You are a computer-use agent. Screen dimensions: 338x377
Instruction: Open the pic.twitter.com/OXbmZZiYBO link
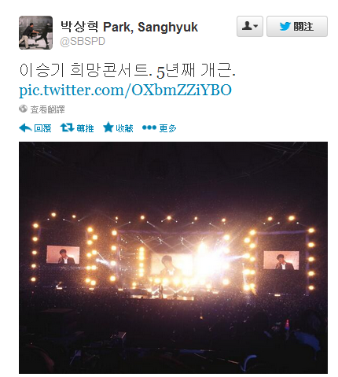[125, 91]
